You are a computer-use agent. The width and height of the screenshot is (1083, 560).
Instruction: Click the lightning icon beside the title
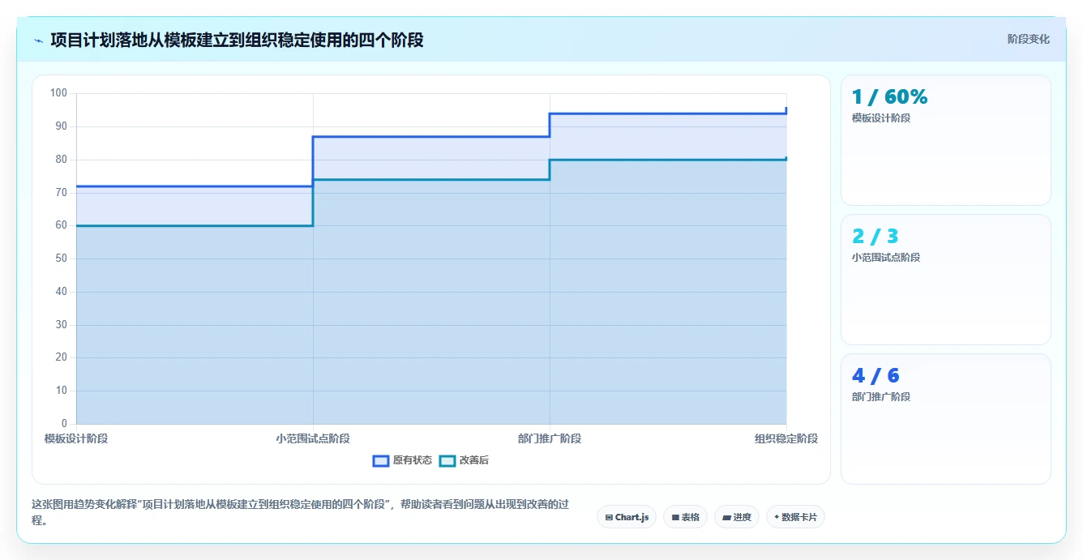[39, 41]
